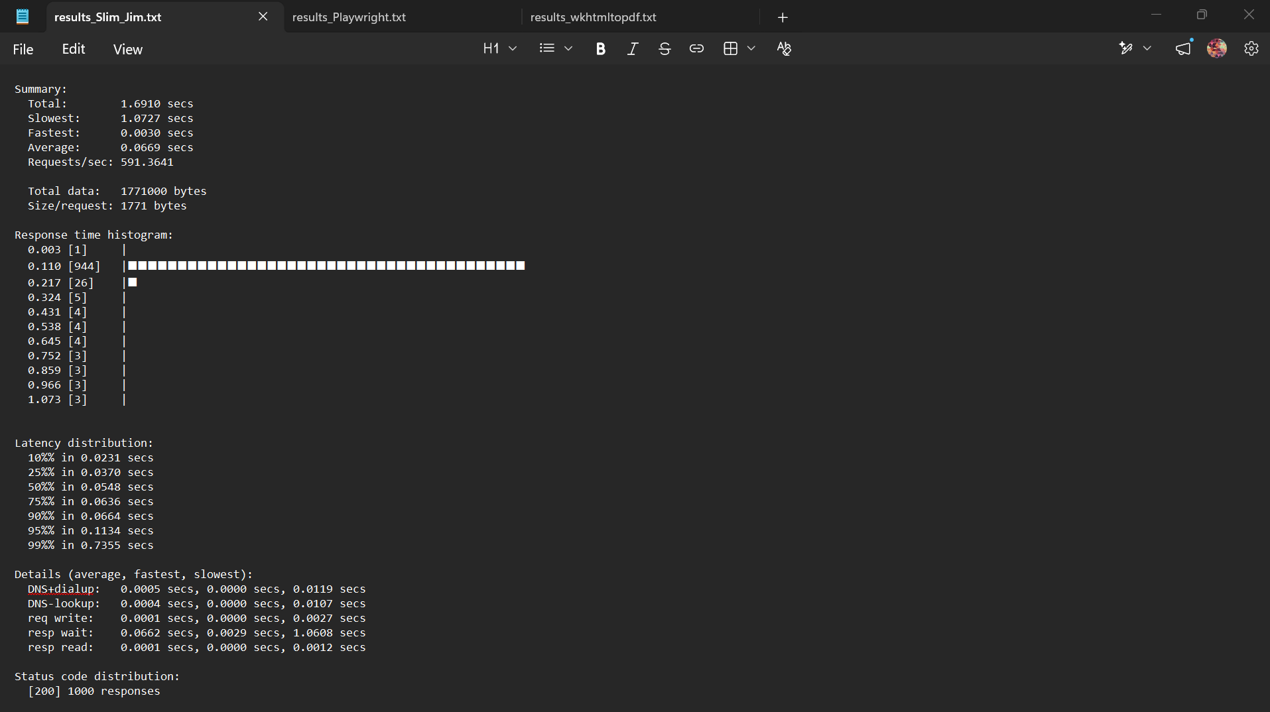Viewport: 1270px width, 712px height.
Task: Click 'Status code distribution:' heading
Action: (97, 676)
